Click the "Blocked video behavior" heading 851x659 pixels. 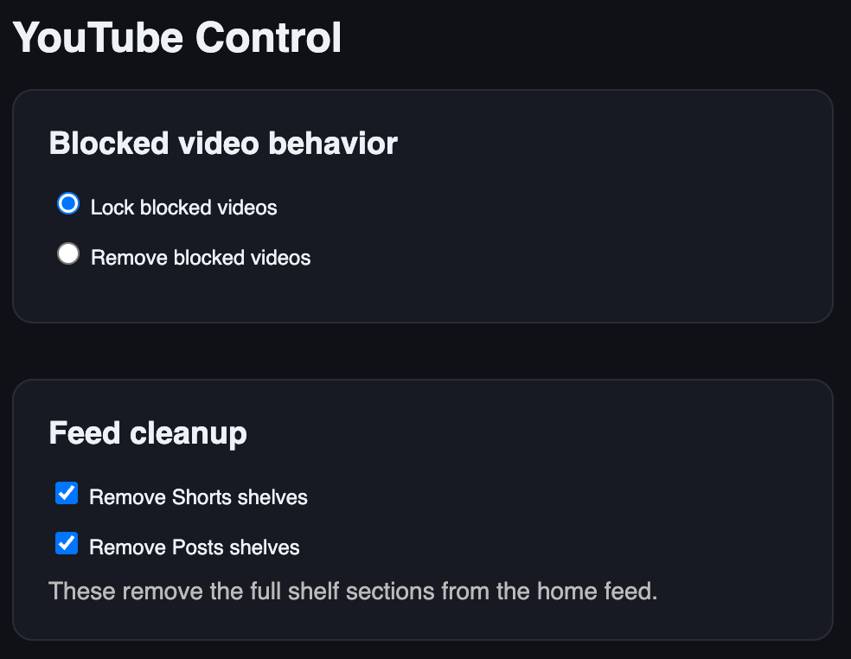223,143
